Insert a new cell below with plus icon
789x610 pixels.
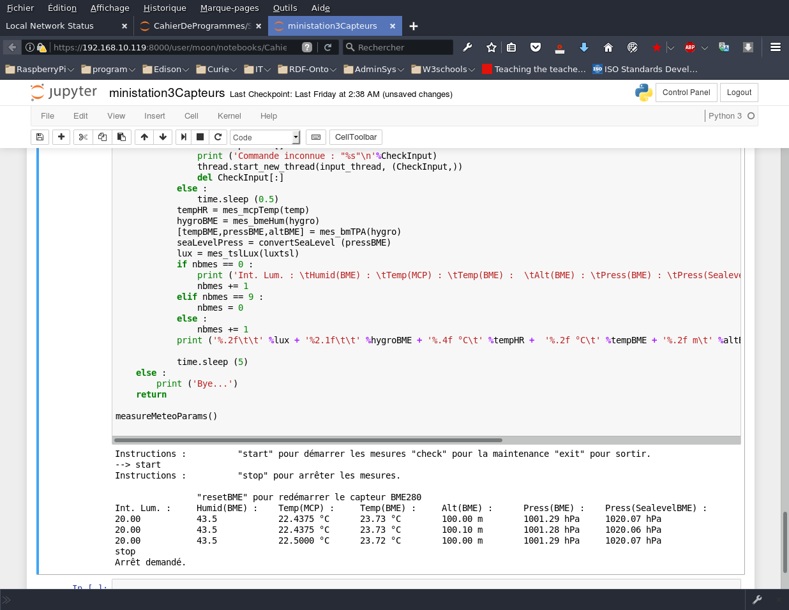coord(61,137)
